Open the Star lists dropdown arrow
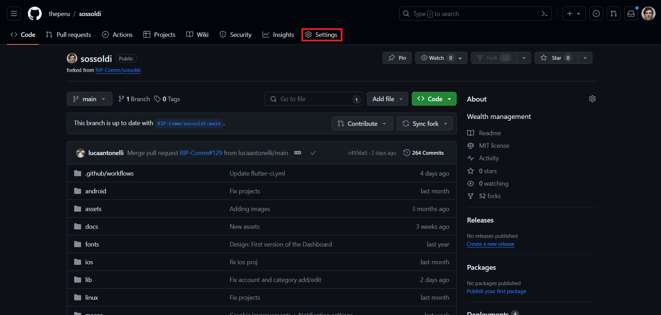Screen dimensions: 661x315 click(x=585, y=58)
